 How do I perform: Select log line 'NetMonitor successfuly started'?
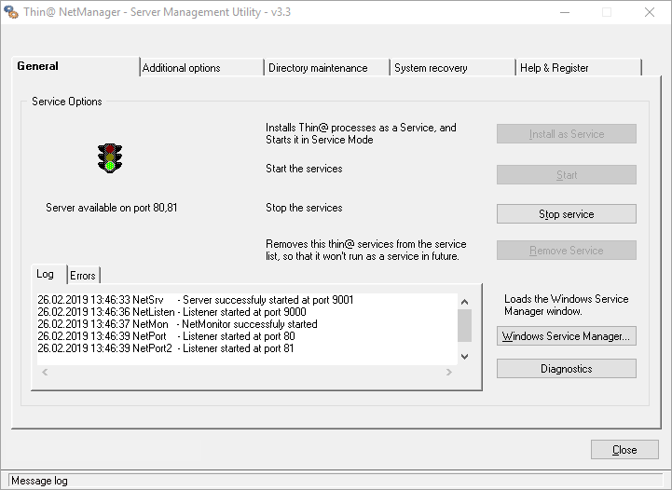[177, 324]
